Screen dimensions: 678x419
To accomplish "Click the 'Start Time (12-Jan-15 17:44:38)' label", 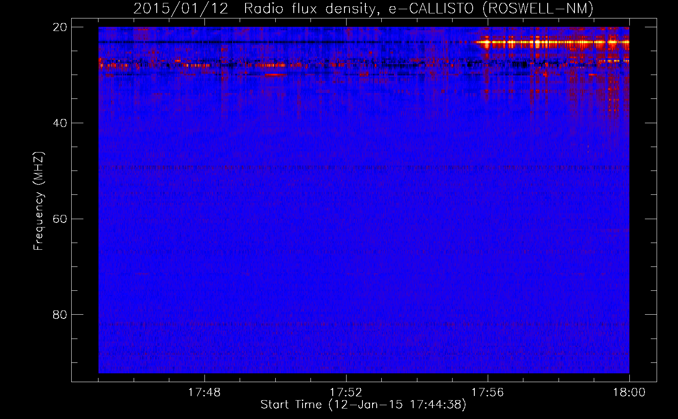I will pos(363,405).
